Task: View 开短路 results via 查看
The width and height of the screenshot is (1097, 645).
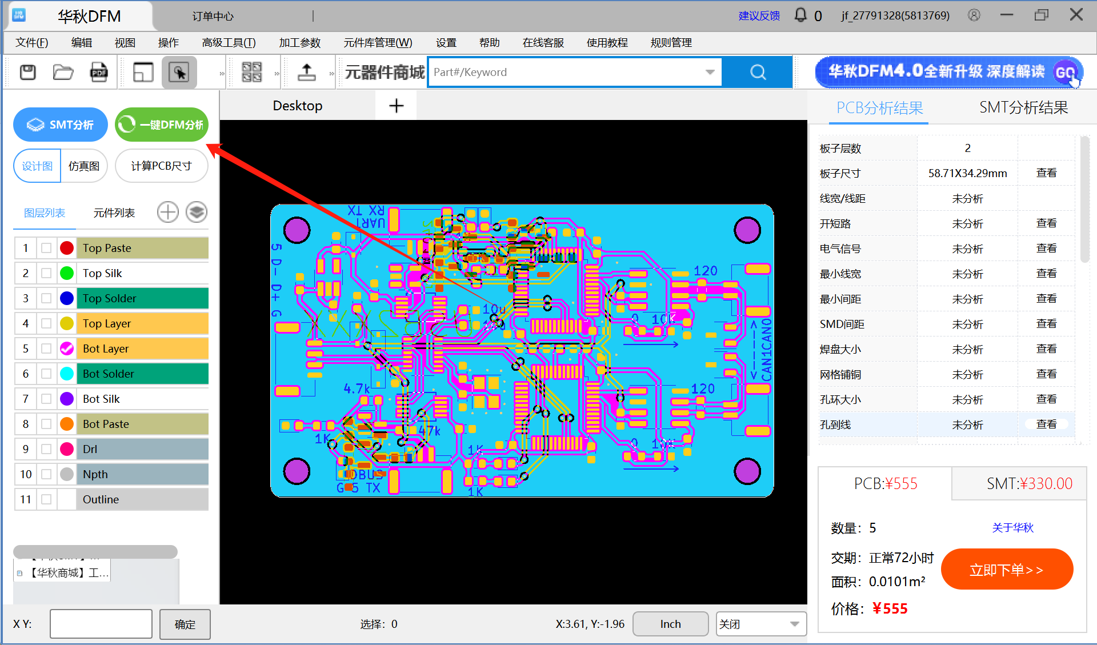Action: (1046, 223)
